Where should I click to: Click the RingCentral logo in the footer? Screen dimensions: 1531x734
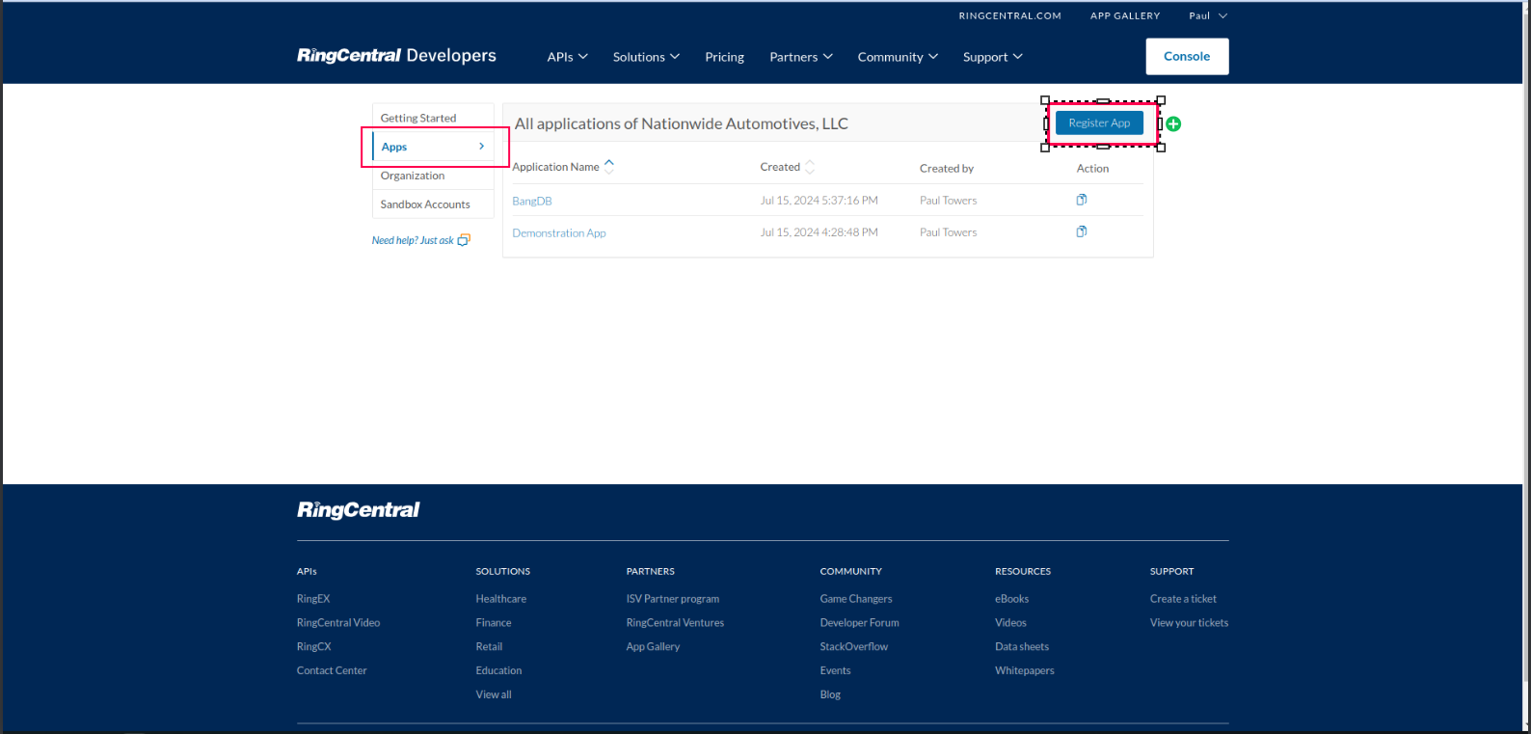(x=358, y=510)
